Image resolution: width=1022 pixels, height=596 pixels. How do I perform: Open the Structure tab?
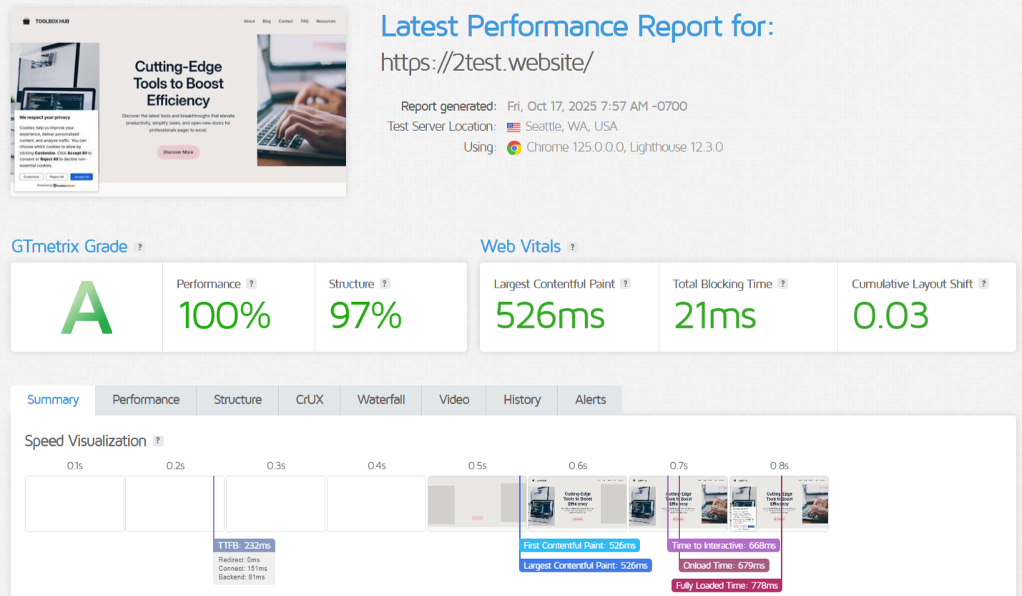tap(237, 400)
